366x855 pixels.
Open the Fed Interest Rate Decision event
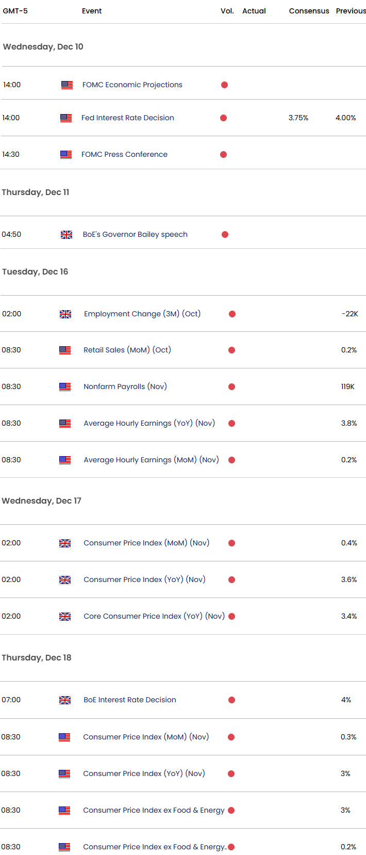pyautogui.click(x=128, y=118)
